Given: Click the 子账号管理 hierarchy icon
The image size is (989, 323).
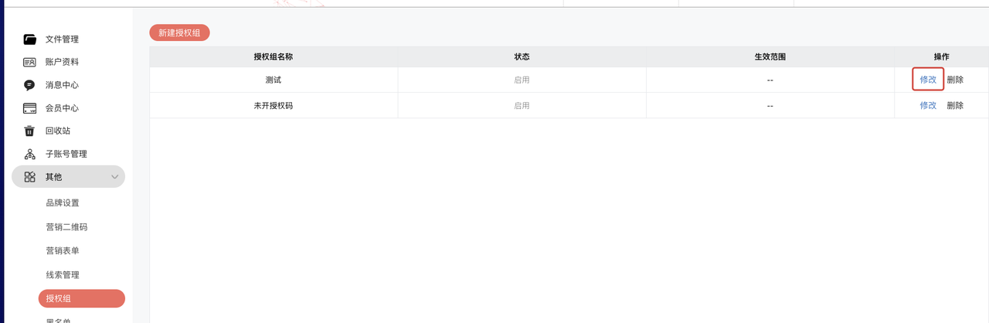Looking at the screenshot, I should 30,154.
